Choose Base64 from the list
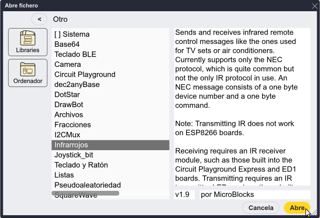Image resolution: width=320 pixels, height=218 pixels. [x=110, y=44]
